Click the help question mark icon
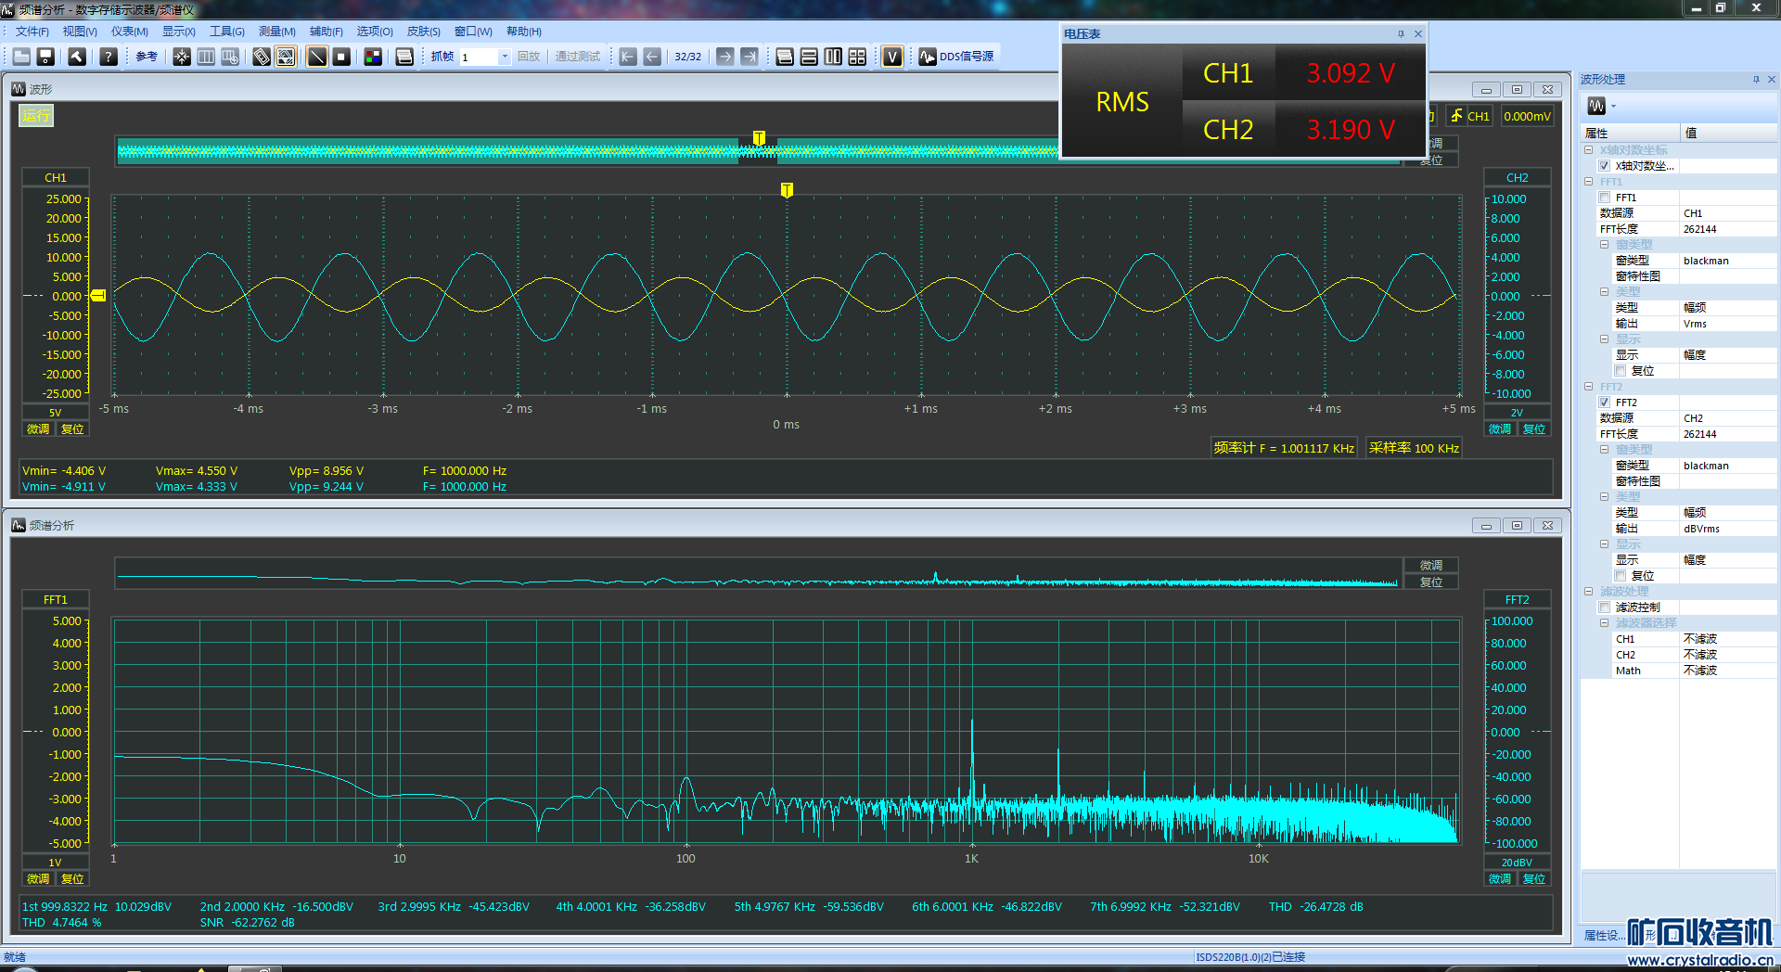The image size is (1781, 972). point(109,57)
